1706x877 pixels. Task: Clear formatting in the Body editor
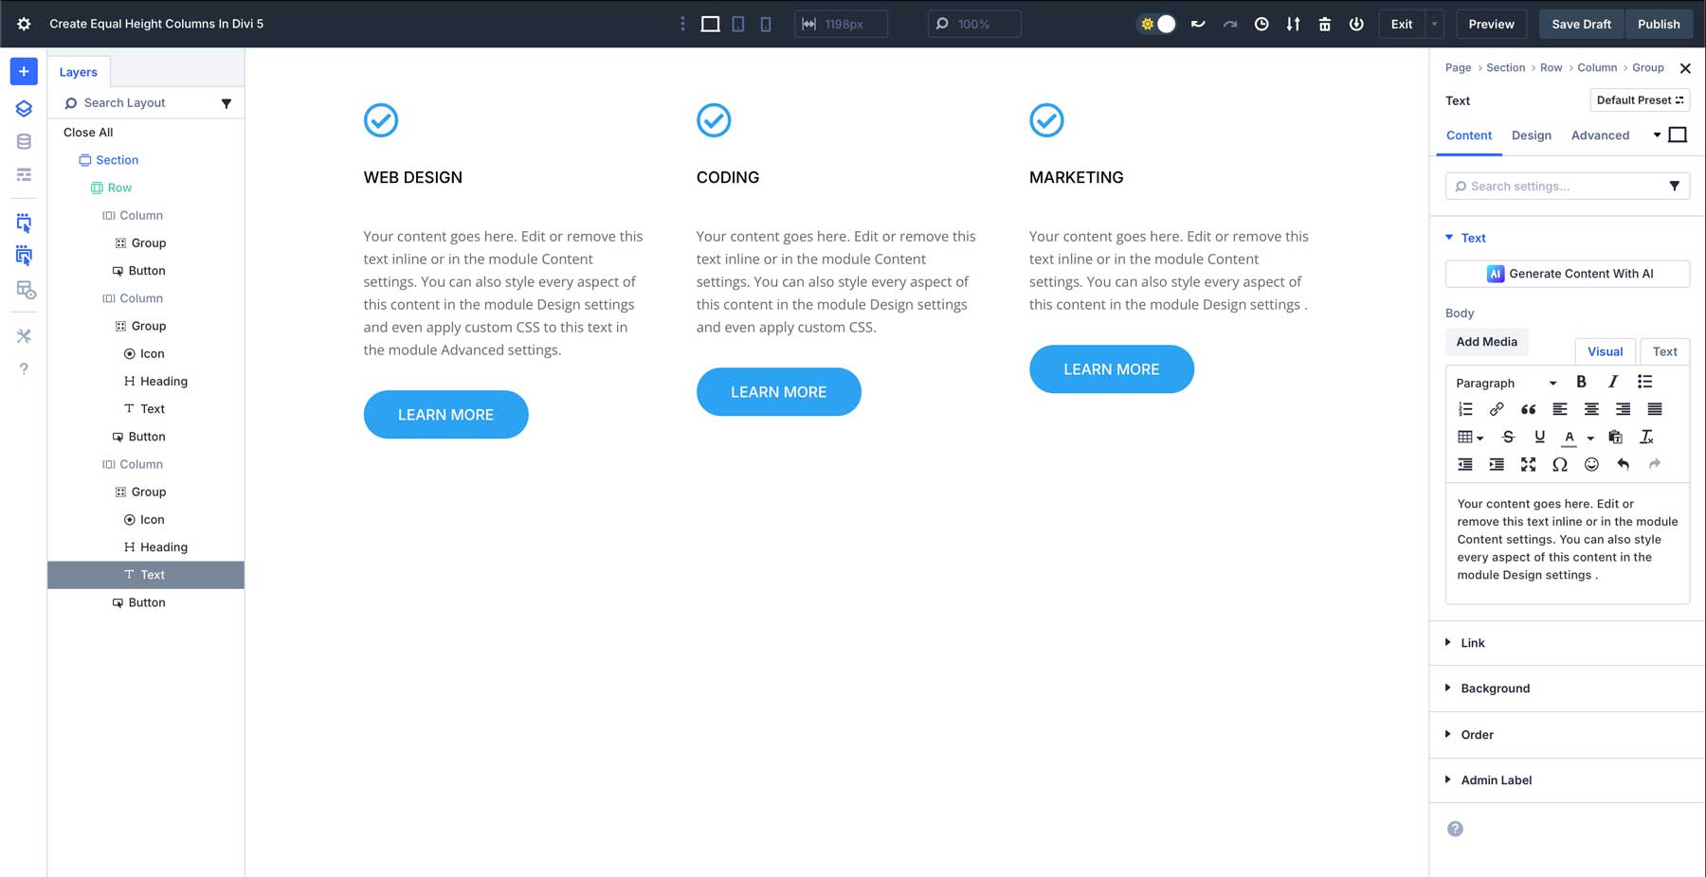(x=1647, y=437)
